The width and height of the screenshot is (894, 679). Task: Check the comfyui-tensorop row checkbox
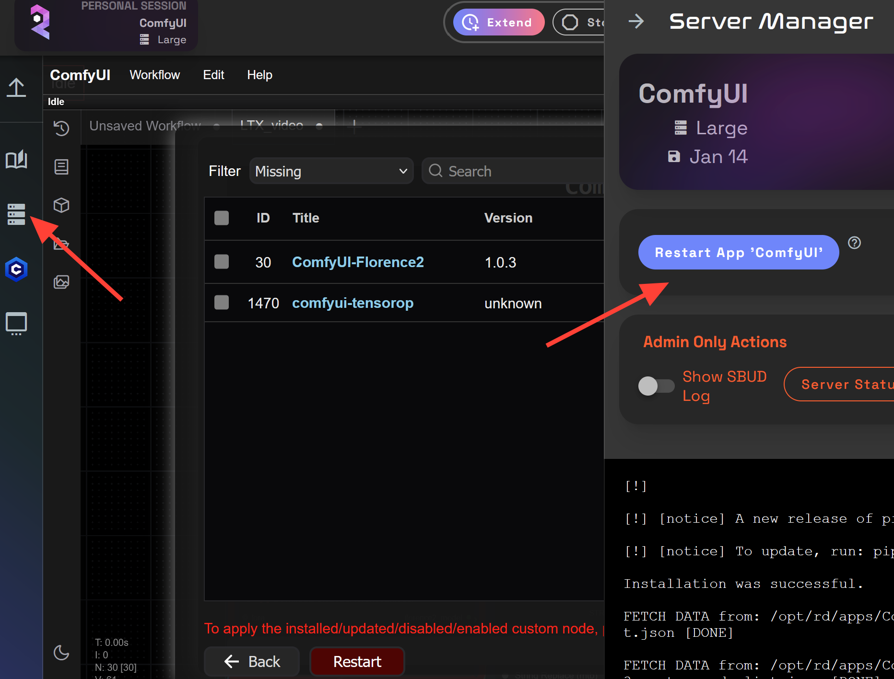point(222,303)
